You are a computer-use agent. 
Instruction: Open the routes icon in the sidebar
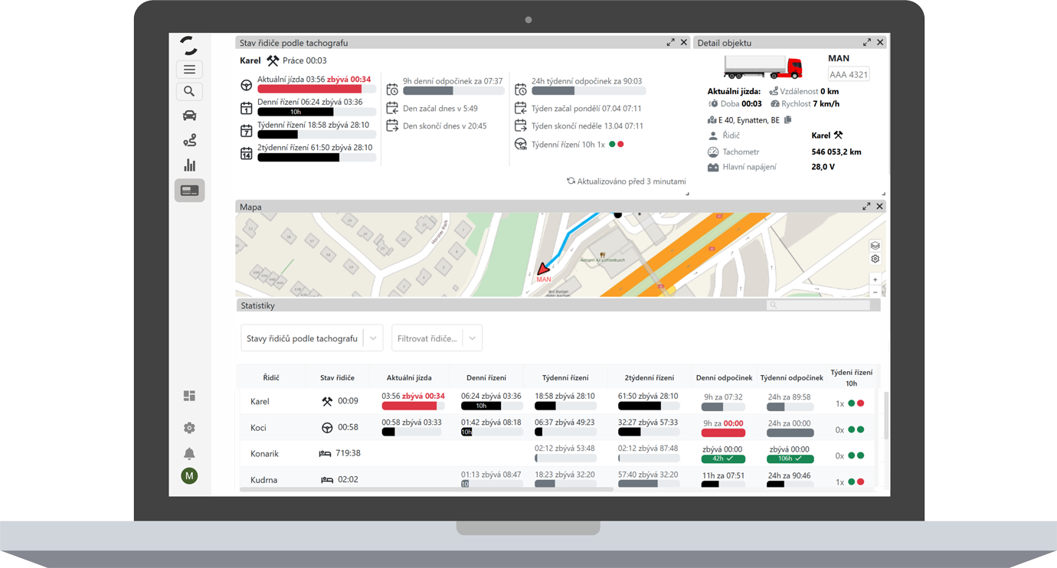tap(189, 140)
